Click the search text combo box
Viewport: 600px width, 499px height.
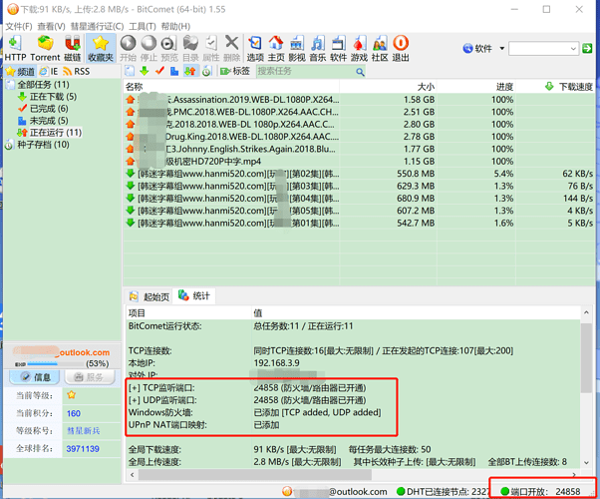(542, 49)
